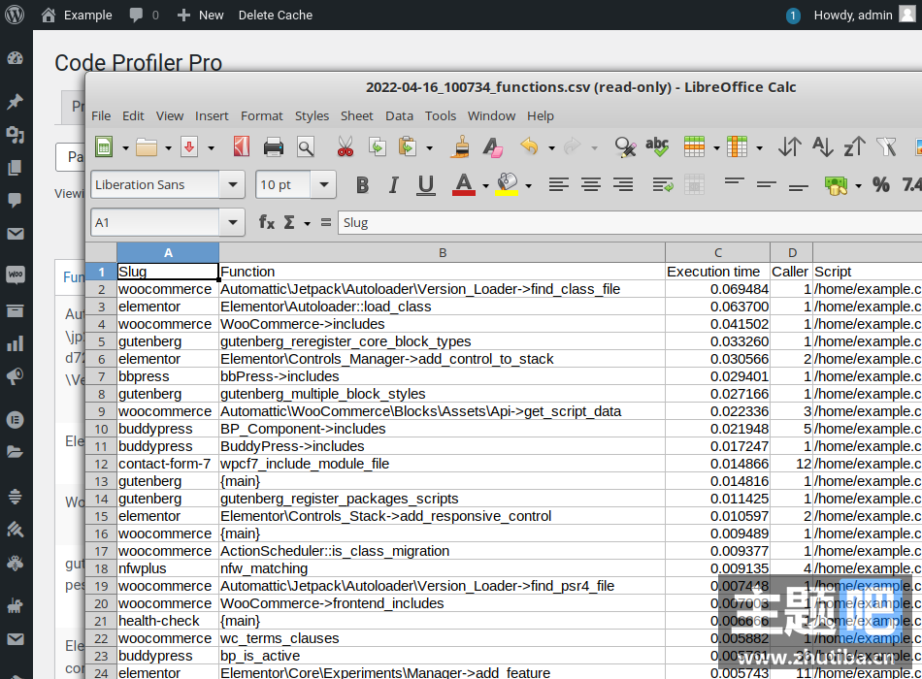The width and height of the screenshot is (922, 679).
Task: Open the font size dropdown
Action: pos(323,184)
